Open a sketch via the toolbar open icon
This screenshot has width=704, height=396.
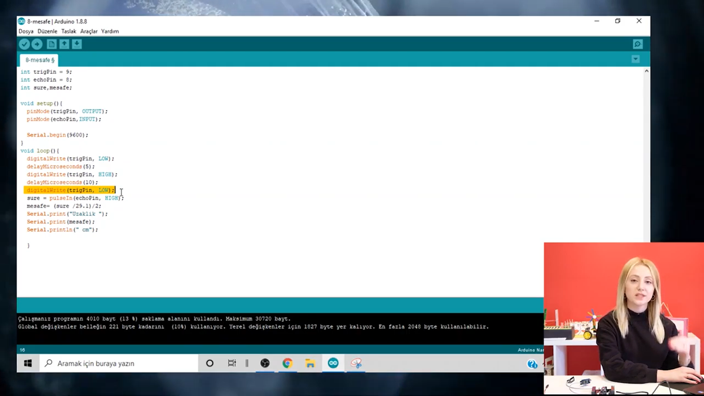point(63,44)
